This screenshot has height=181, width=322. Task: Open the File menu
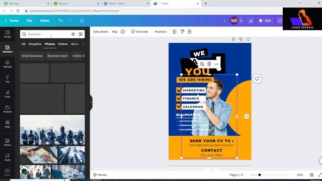click(29, 21)
